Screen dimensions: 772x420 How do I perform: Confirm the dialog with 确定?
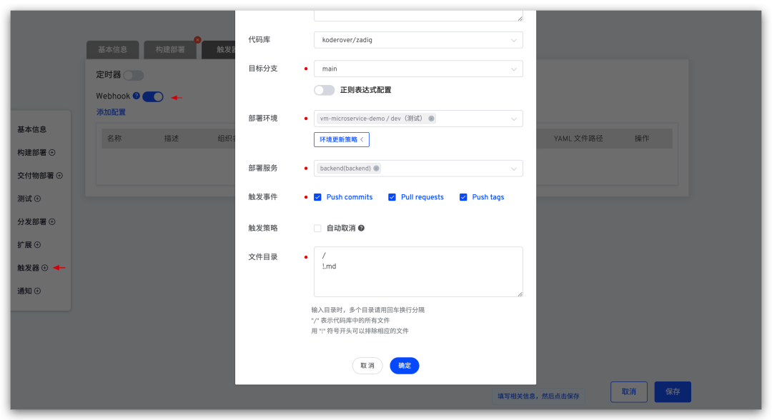tap(405, 366)
